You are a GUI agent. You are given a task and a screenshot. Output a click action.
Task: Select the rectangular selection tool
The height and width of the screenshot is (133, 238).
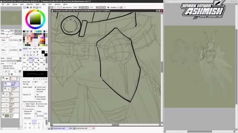[x=25, y=52]
